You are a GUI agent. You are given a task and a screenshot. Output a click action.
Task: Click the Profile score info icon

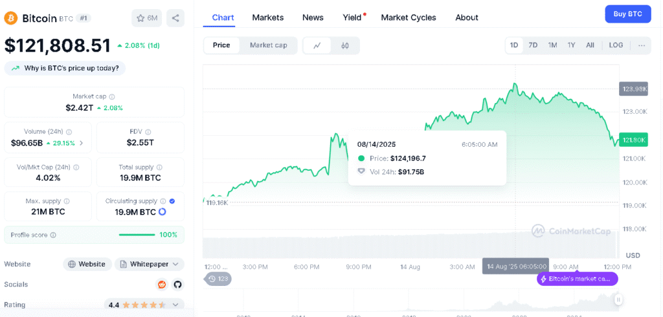53,235
